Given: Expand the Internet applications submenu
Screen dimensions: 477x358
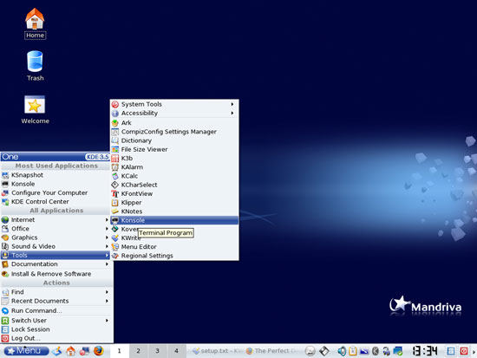Looking at the screenshot, I should [x=55, y=219].
